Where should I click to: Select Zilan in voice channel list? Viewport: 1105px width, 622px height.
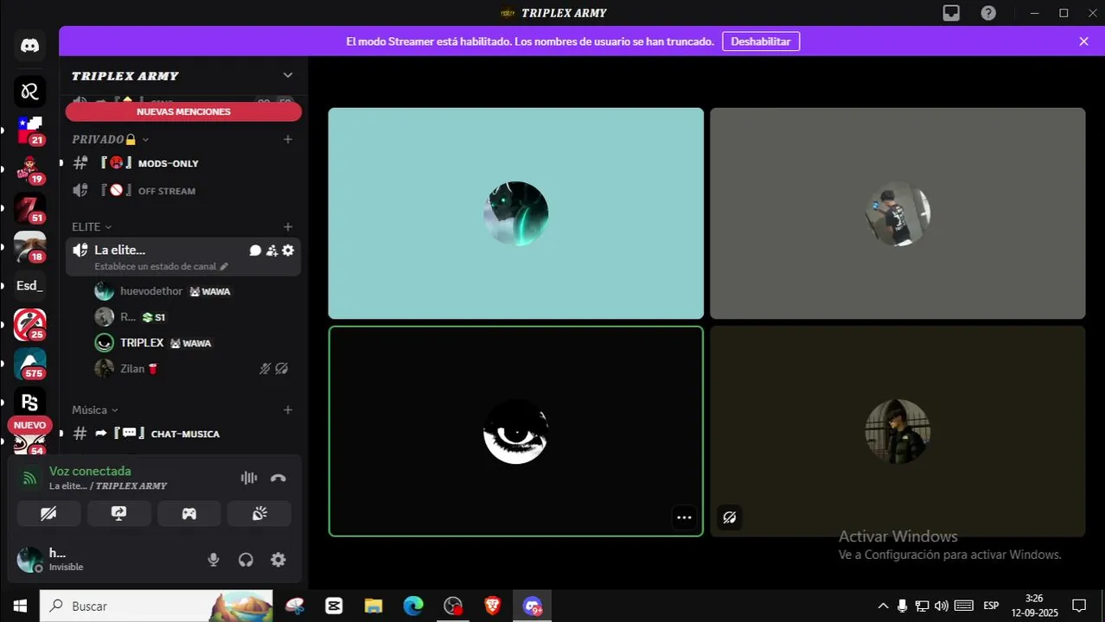point(194,369)
